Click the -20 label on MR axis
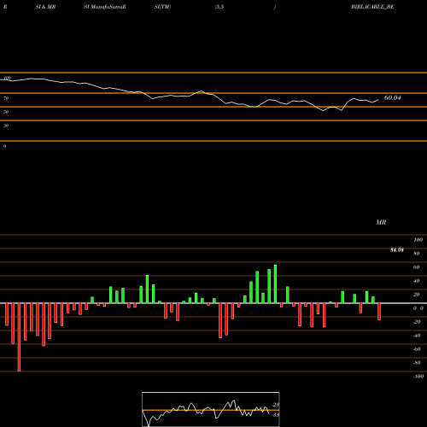 point(417,322)
